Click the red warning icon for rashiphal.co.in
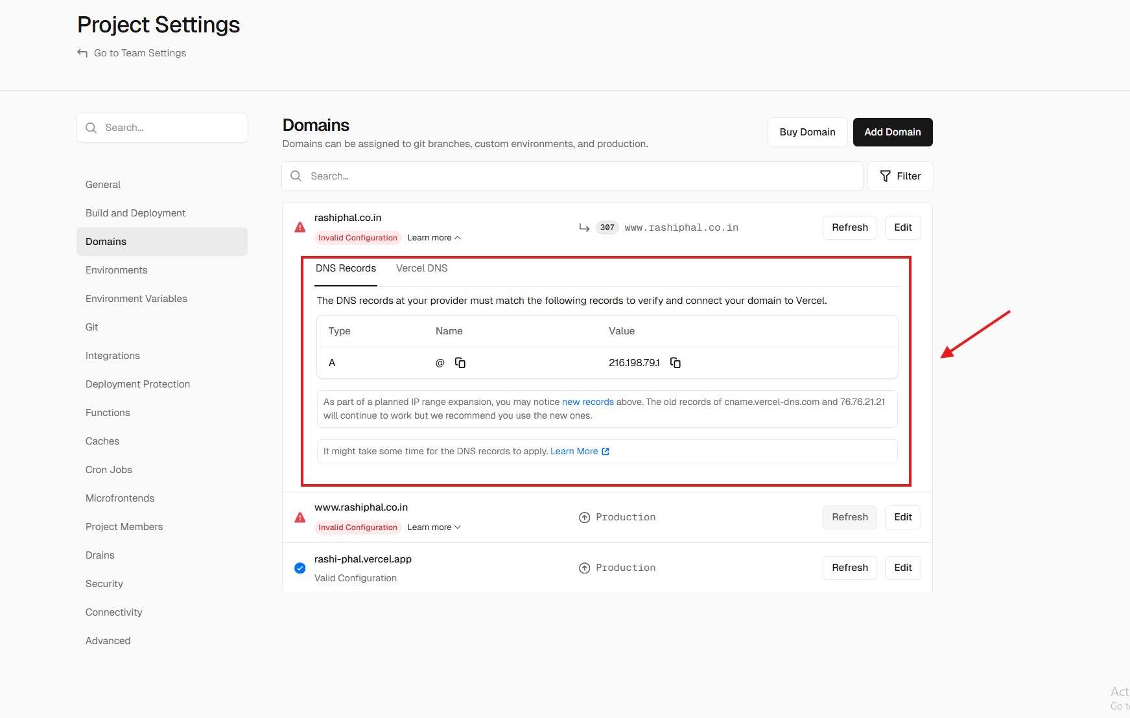The image size is (1130, 718). (x=300, y=227)
